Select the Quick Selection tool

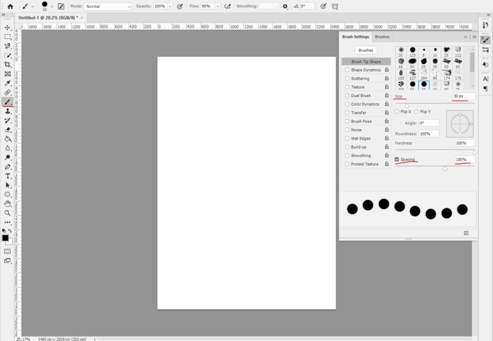pyautogui.click(x=7, y=55)
